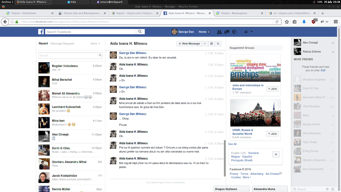Start a video call with camera icon
The height and width of the screenshot is (192, 341).
(x=205, y=43)
